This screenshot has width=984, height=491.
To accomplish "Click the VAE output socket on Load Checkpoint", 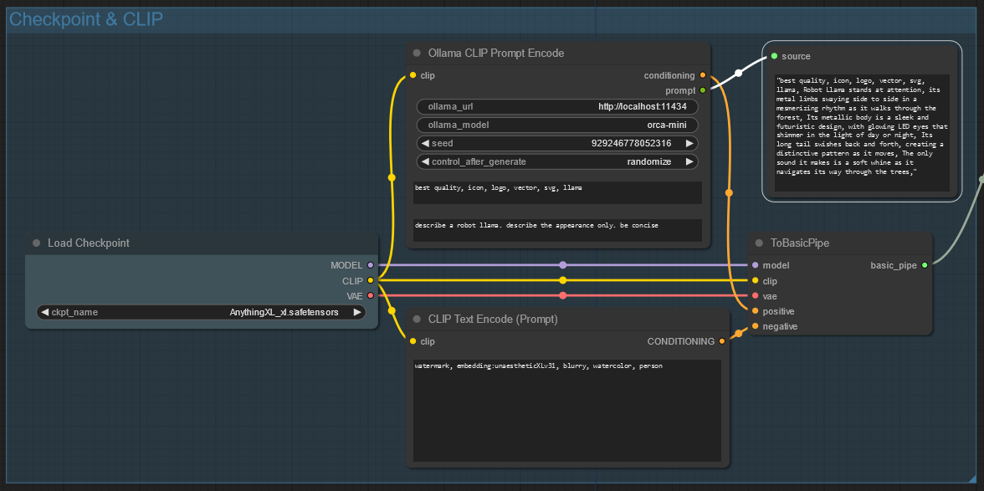I will (x=370, y=295).
